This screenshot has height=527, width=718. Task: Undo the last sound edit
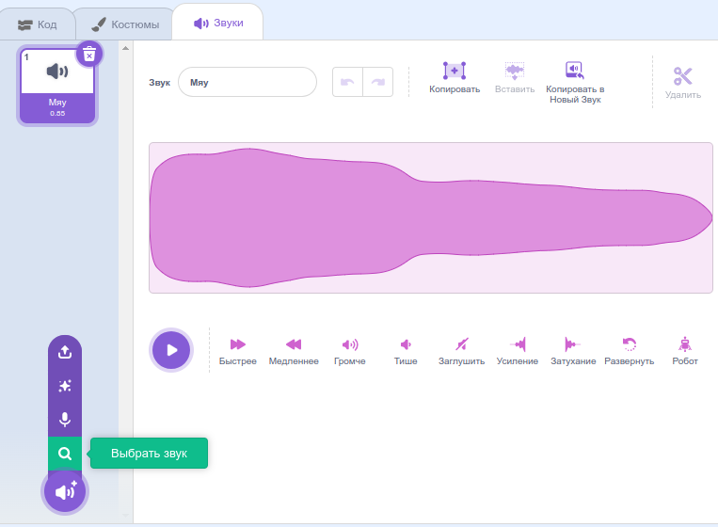347,82
